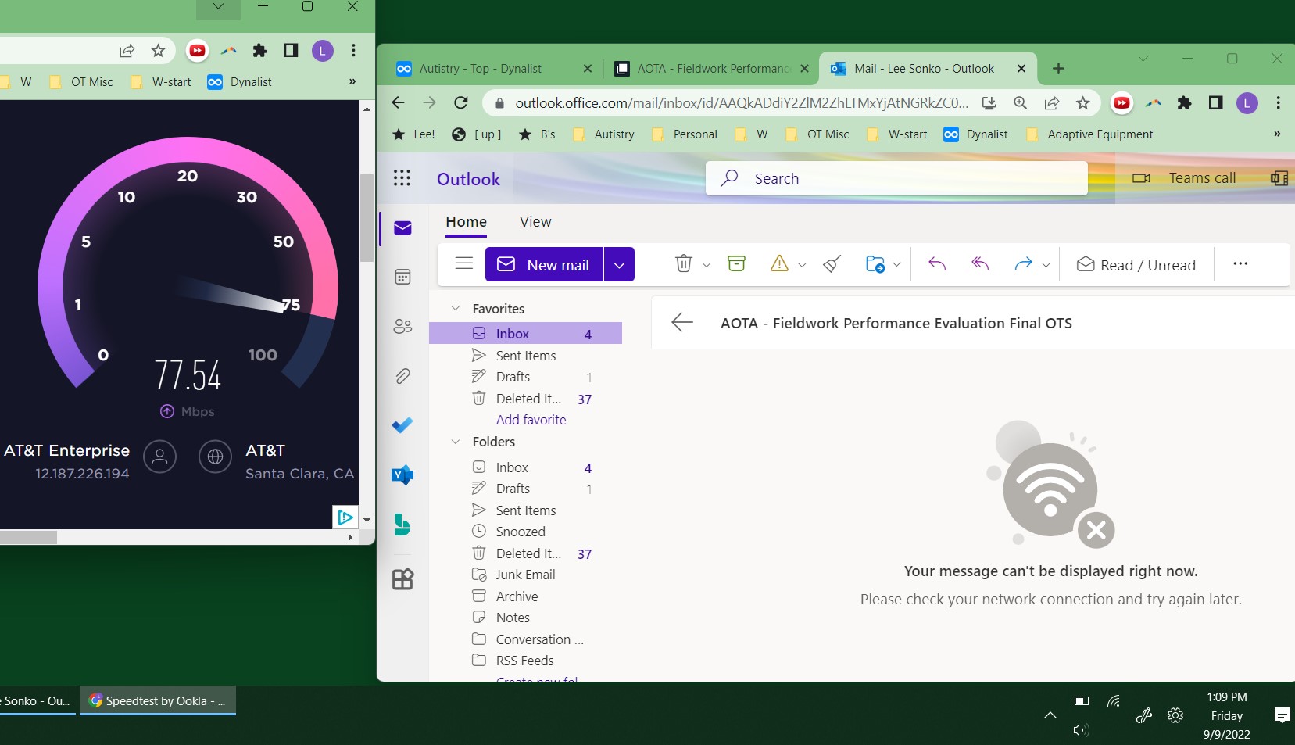Bookmark Outlook page with star icon
The width and height of the screenshot is (1295, 745).
point(1082,102)
